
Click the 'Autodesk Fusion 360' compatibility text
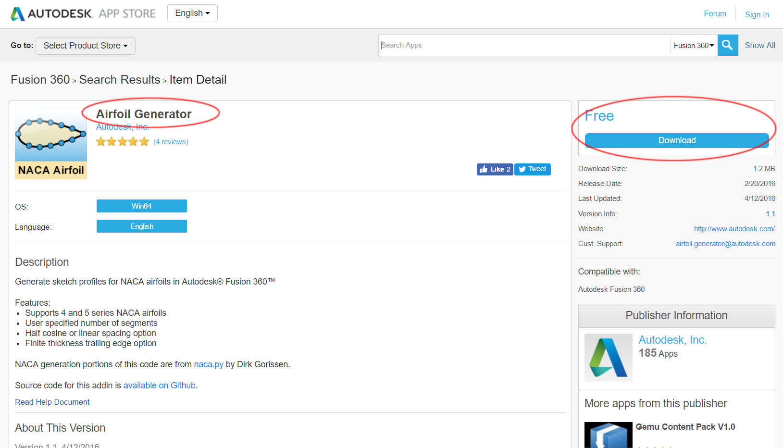tap(611, 289)
